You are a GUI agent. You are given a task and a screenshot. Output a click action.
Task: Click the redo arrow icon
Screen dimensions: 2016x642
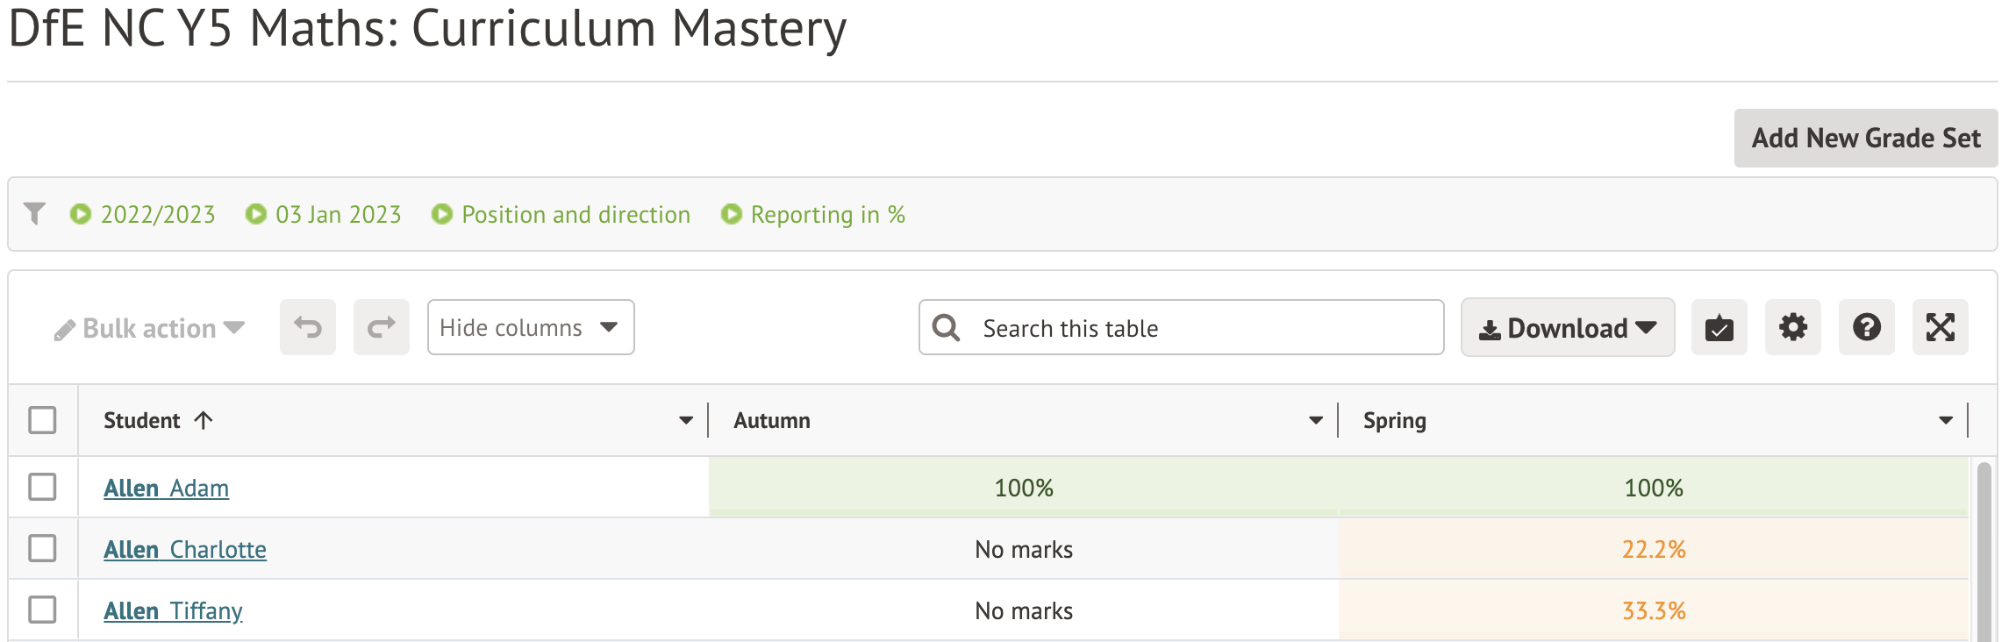381,328
